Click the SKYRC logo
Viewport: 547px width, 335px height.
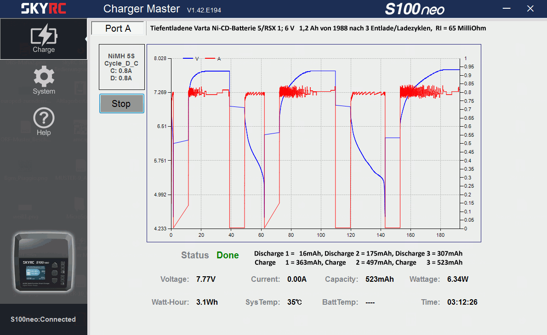(44, 8)
